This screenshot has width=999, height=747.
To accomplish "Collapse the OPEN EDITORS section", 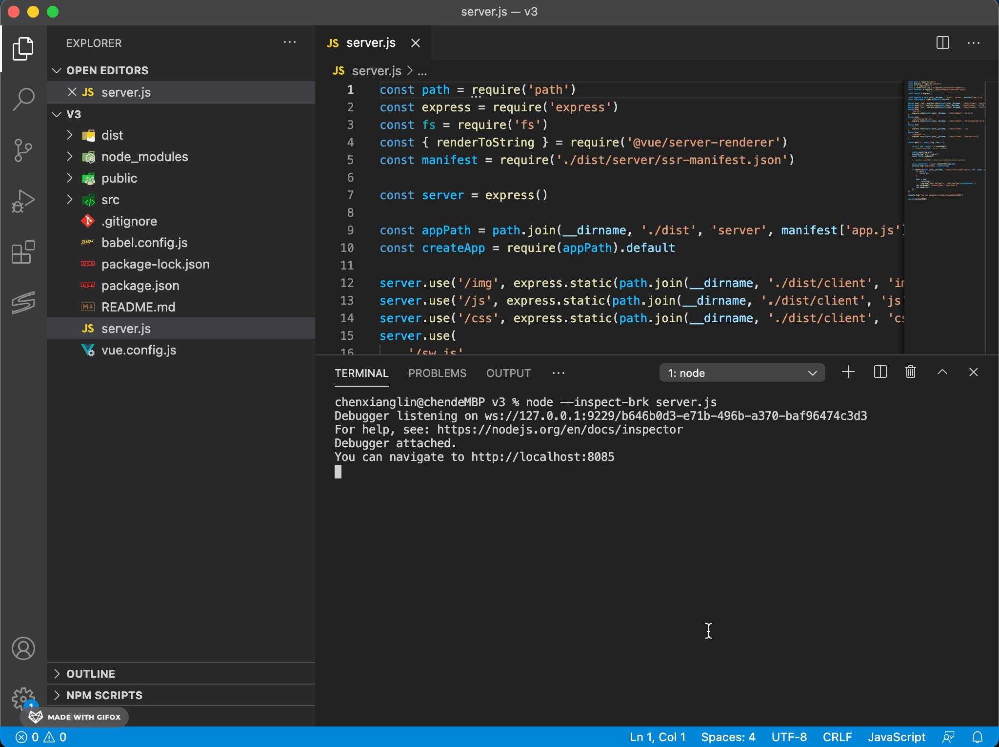I will tap(107, 70).
